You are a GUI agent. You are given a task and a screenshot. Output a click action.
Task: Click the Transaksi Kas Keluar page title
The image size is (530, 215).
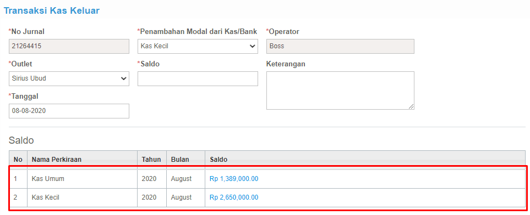coord(51,10)
